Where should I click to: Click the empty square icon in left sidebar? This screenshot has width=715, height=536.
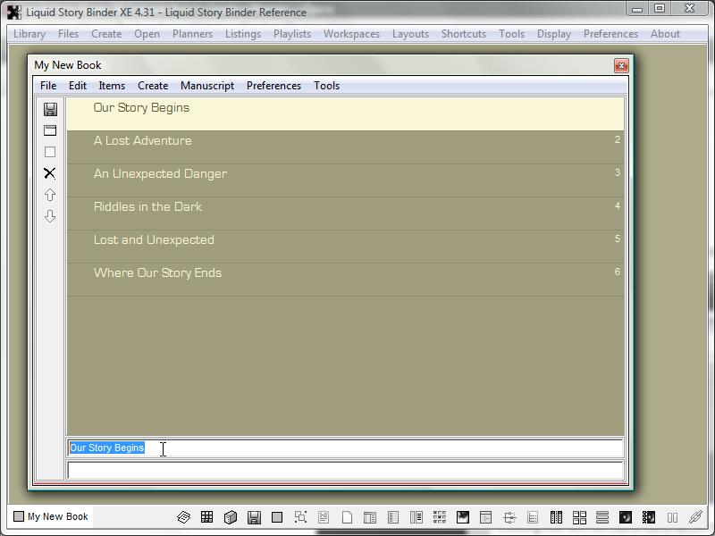tap(50, 152)
